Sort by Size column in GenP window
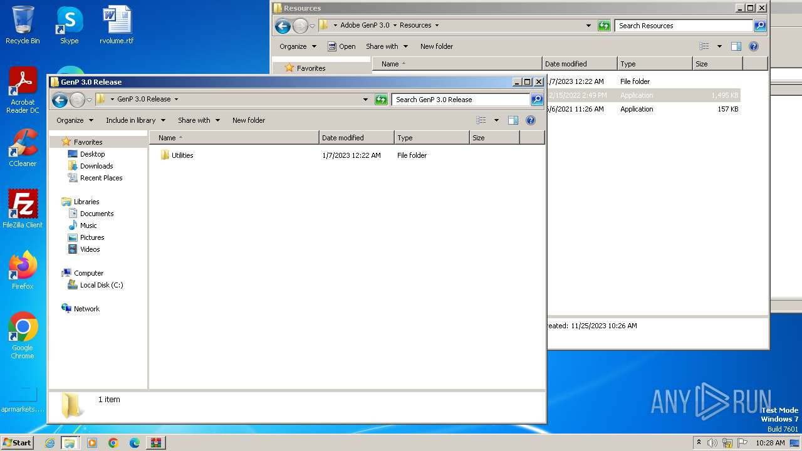The image size is (802, 451). 494,138
